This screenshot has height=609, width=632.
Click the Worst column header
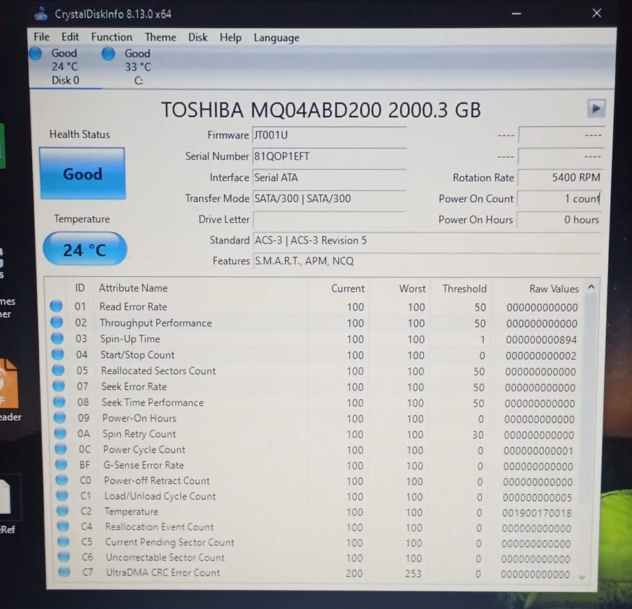412,288
